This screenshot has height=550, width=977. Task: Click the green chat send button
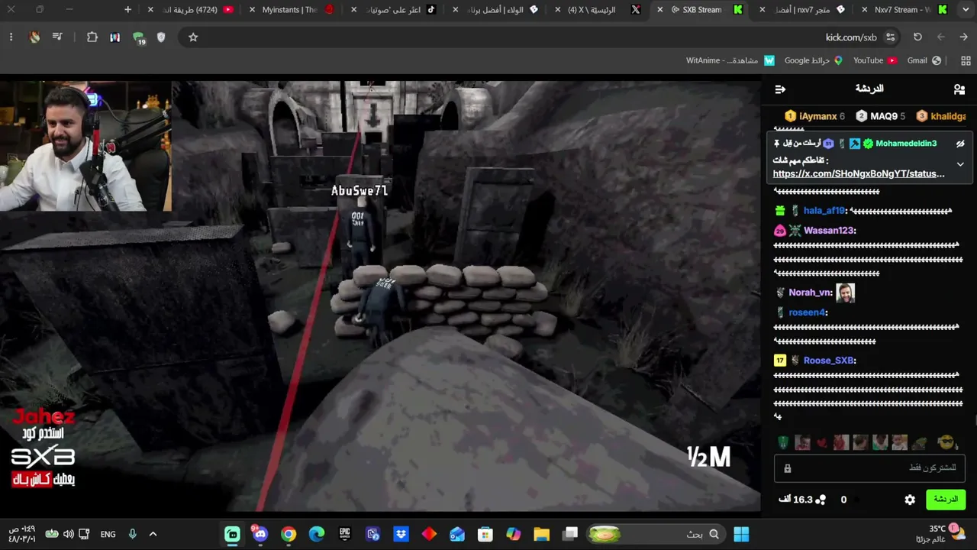pos(945,500)
